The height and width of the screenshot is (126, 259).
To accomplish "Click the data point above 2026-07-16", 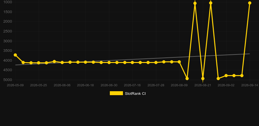I will 132,62.
